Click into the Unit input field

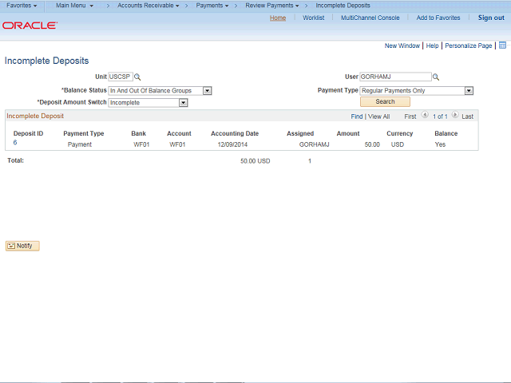point(121,77)
